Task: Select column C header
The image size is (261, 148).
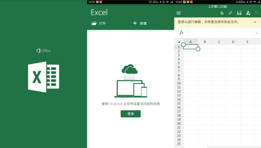Action: point(219,42)
